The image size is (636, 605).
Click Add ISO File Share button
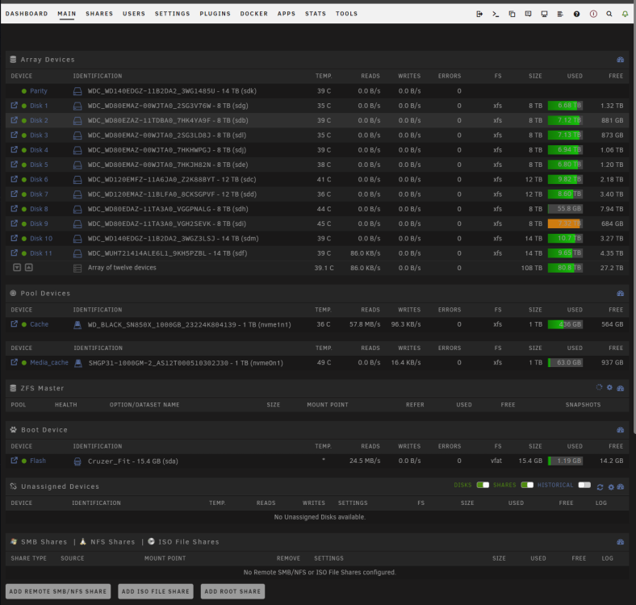tap(156, 591)
